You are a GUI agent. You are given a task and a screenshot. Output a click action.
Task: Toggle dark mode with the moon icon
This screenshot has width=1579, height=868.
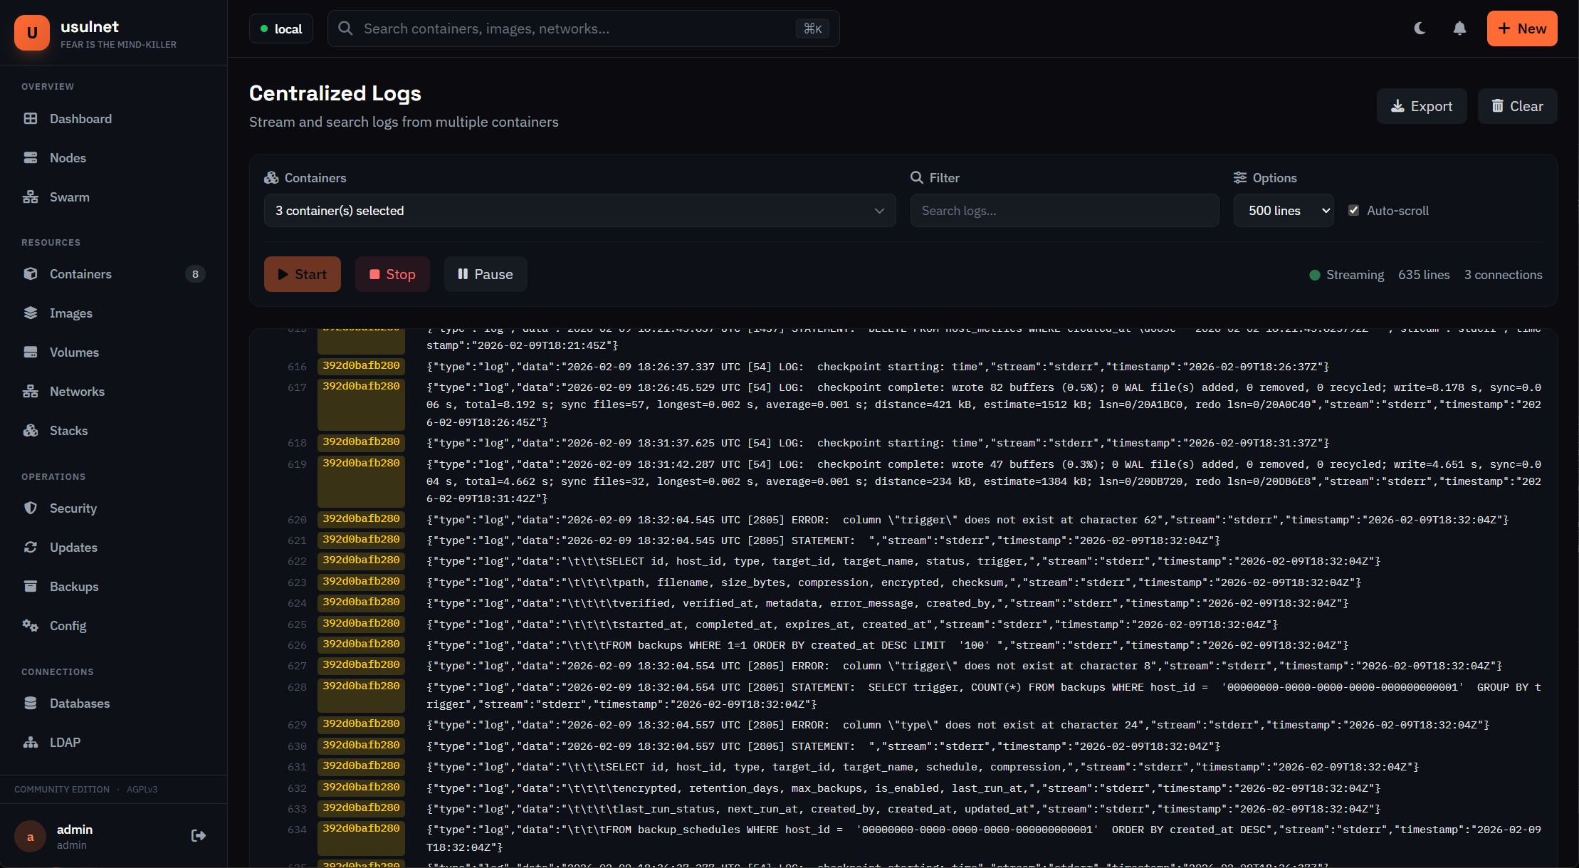click(1420, 28)
